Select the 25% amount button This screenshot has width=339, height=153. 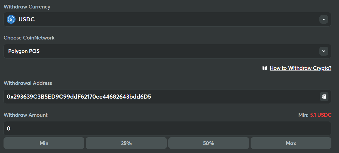(x=126, y=143)
